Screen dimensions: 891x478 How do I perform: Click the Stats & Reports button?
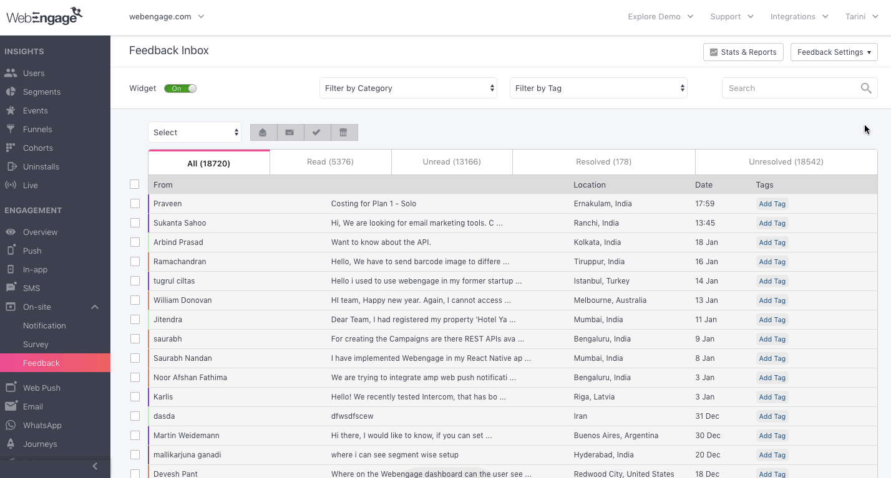[743, 52]
